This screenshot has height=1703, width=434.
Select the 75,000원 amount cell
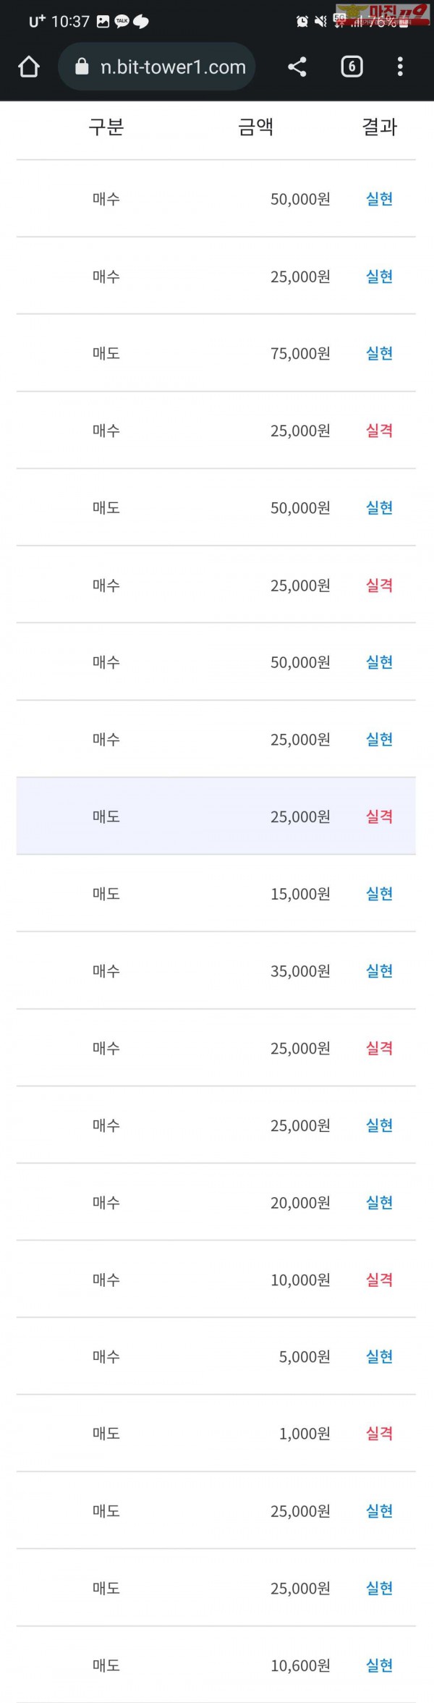point(300,353)
